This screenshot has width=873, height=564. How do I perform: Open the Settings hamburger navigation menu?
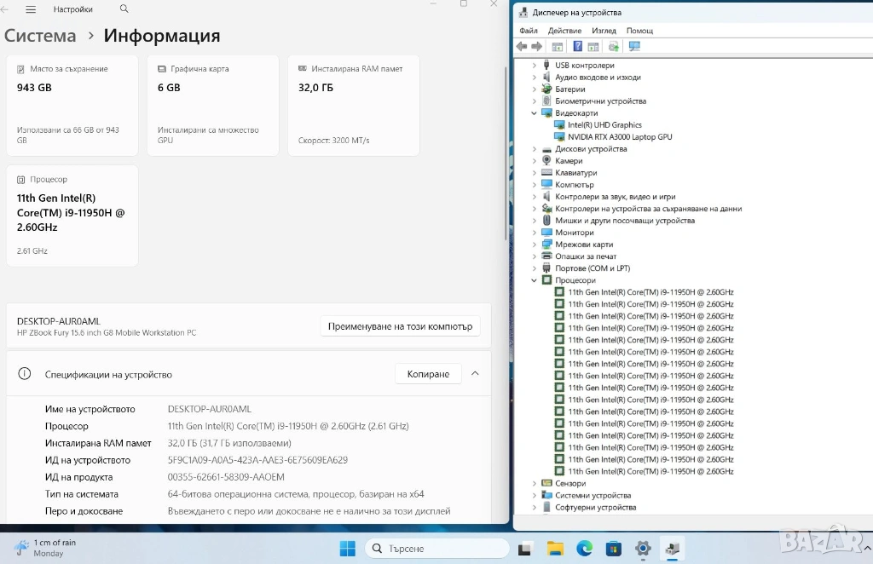[x=31, y=9]
